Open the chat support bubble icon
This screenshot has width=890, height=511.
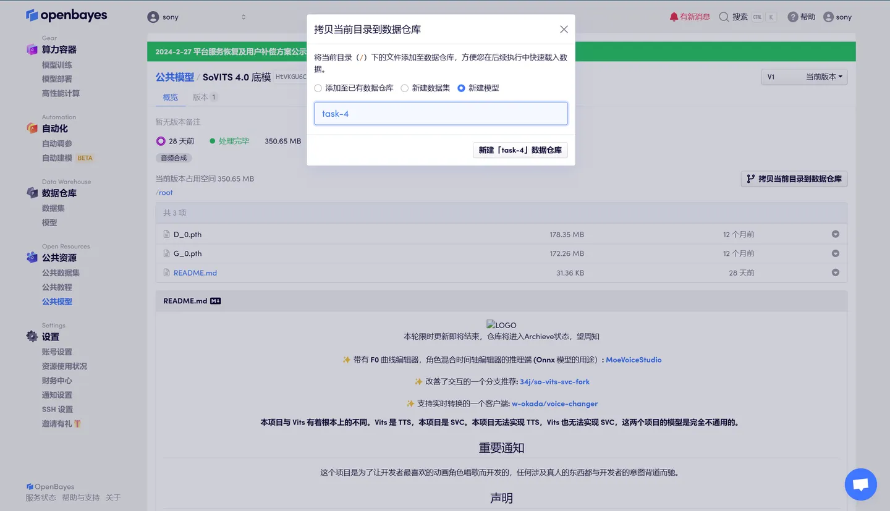(860, 484)
